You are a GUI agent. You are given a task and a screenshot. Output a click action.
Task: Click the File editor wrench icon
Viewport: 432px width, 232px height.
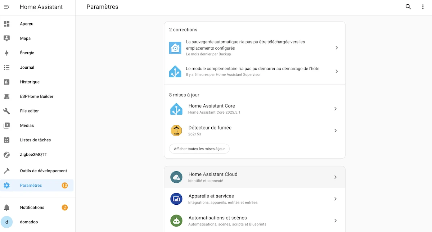tap(6, 111)
